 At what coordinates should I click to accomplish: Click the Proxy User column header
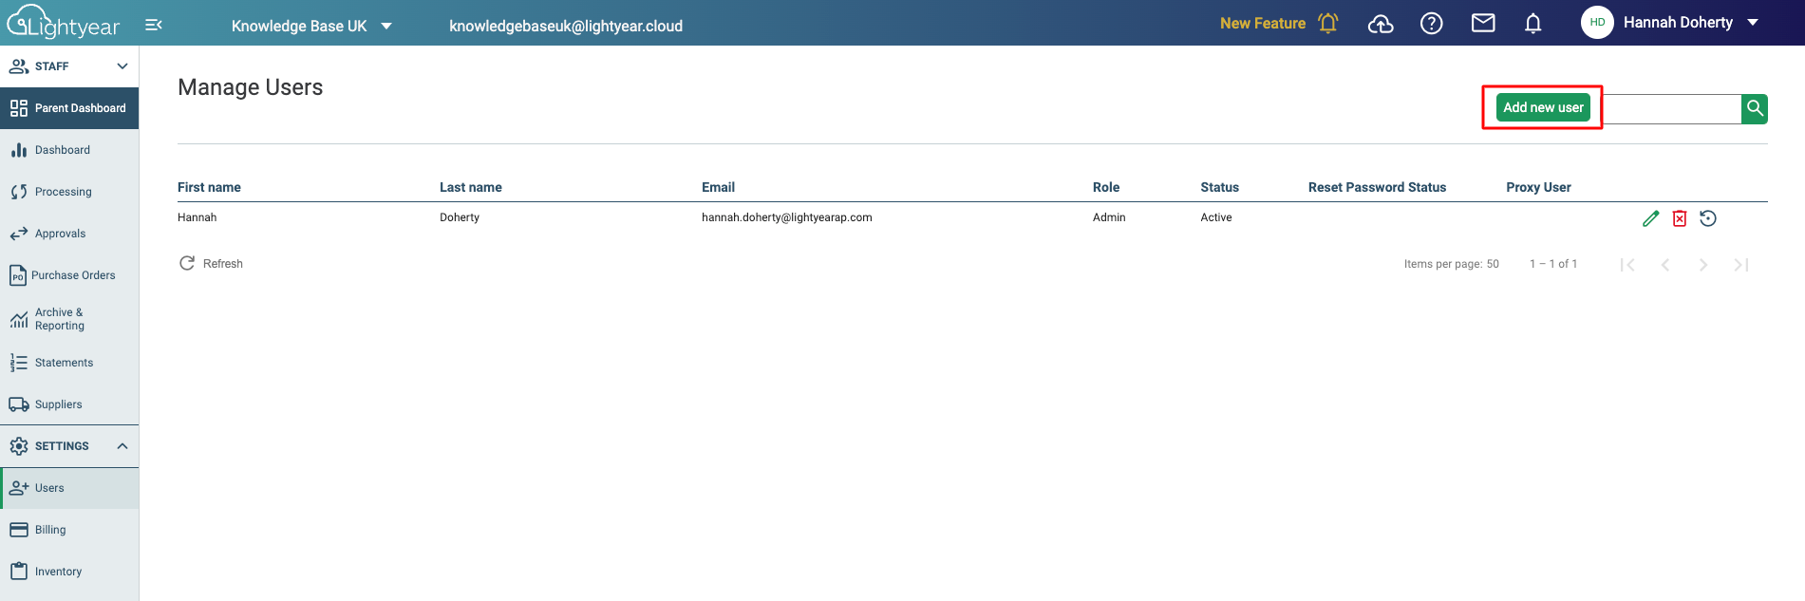tap(1538, 187)
